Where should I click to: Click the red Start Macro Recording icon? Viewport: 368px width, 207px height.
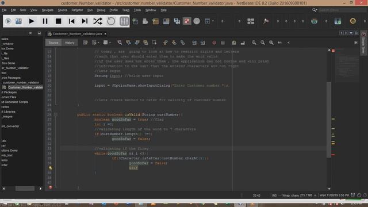pos(214,43)
